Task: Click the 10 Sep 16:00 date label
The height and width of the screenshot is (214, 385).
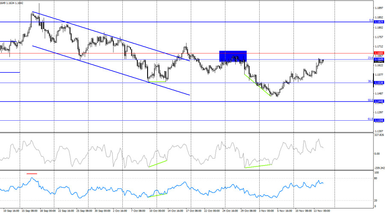Action: click(x=12, y=211)
